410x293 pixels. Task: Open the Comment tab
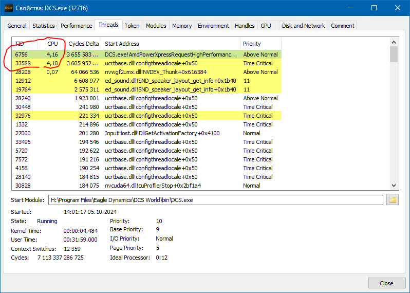tap(343, 26)
